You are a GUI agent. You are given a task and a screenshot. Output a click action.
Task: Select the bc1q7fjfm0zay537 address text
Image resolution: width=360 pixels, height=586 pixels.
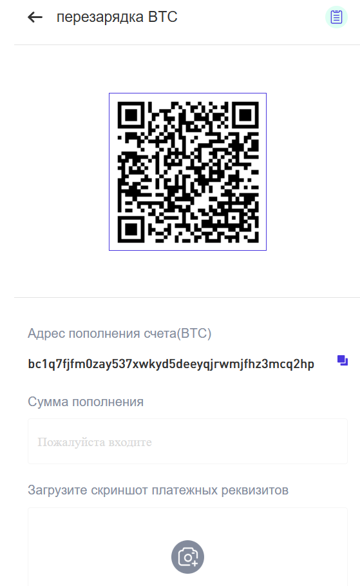[x=171, y=364]
